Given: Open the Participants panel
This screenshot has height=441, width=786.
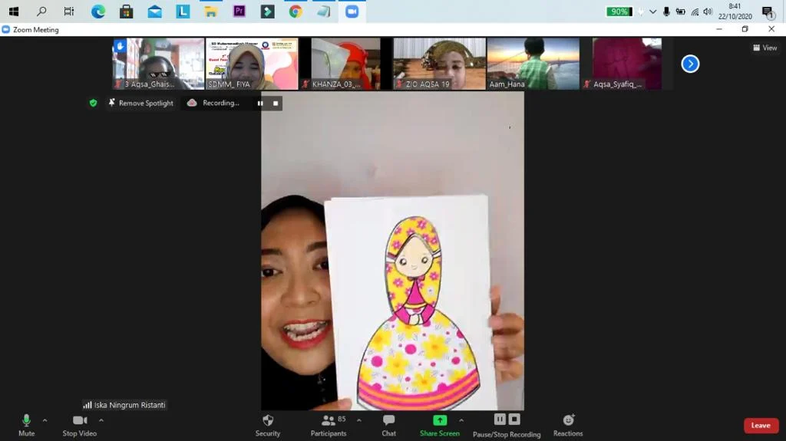Looking at the screenshot, I should (329, 420).
